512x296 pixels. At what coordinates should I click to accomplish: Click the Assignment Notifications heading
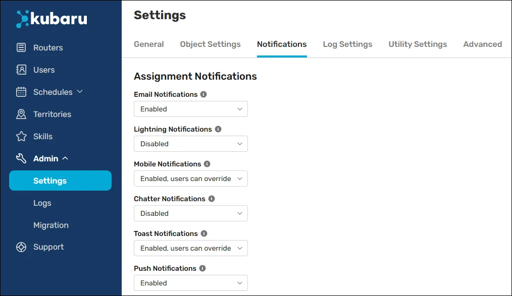pos(195,76)
